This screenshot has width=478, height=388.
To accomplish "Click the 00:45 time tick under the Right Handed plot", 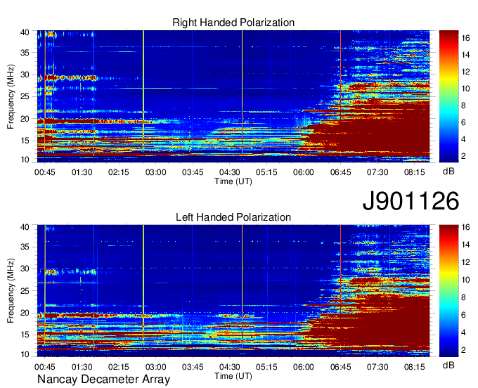I will [x=45, y=172].
